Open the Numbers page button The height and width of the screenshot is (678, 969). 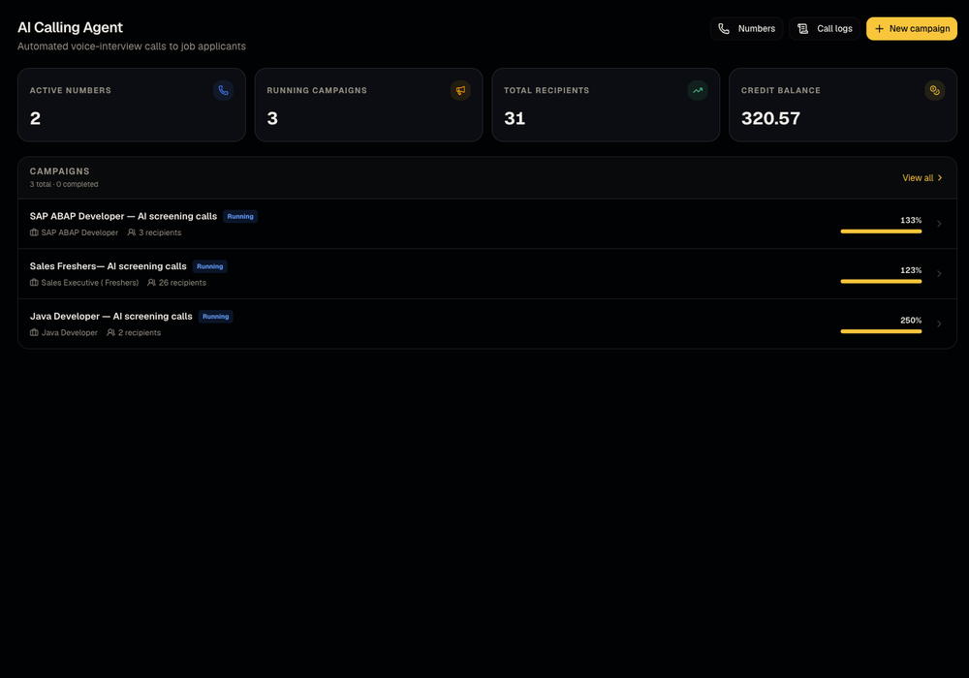click(746, 28)
